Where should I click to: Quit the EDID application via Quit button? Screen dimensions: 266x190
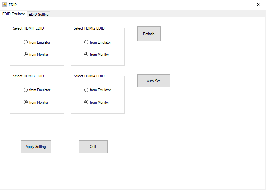click(x=93, y=146)
